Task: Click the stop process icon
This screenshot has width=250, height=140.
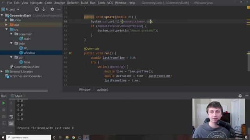Action: click(4, 110)
